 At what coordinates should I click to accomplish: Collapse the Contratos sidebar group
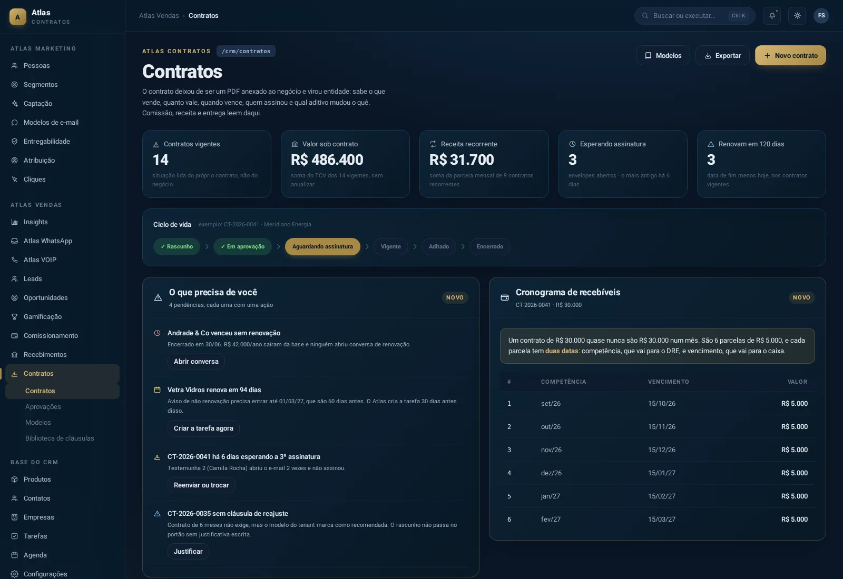(62, 374)
